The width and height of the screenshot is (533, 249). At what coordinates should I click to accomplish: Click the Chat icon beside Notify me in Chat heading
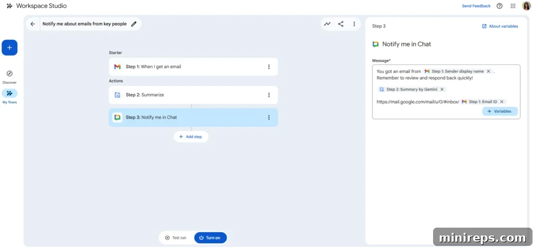click(376, 44)
